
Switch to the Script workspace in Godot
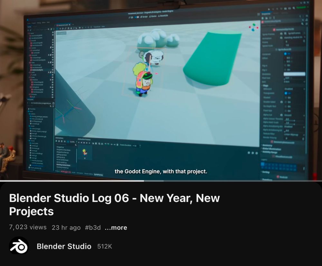144,17
